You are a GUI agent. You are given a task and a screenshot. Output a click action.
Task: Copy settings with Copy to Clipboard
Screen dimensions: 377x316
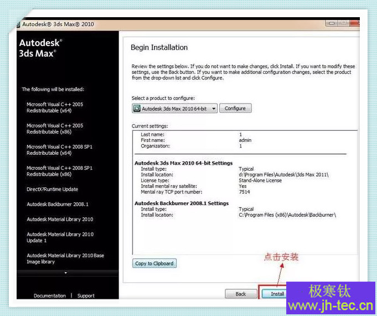(154, 263)
